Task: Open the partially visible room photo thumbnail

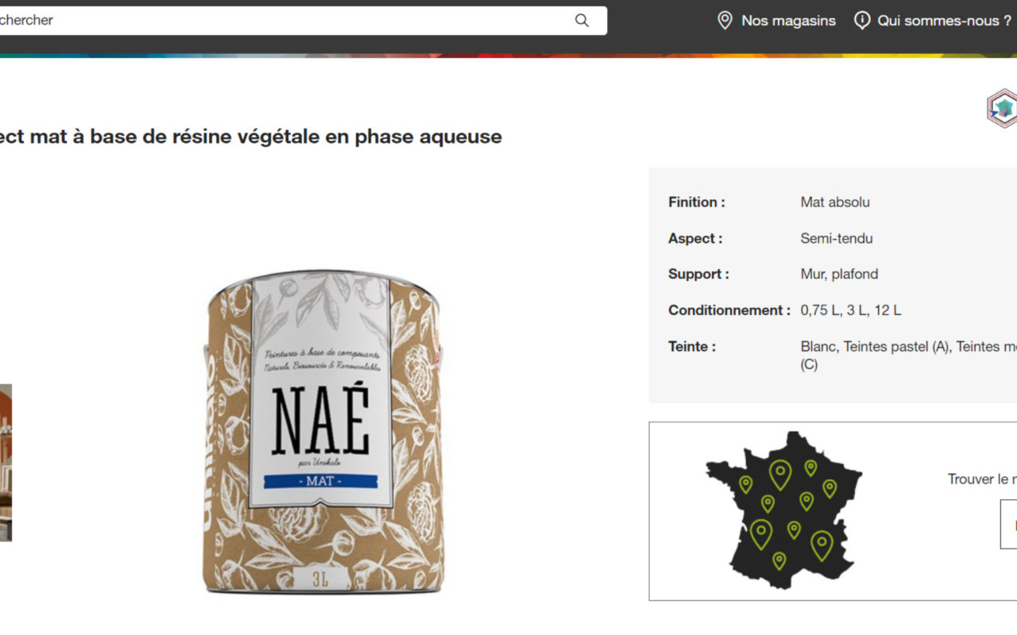Action: 6,463
